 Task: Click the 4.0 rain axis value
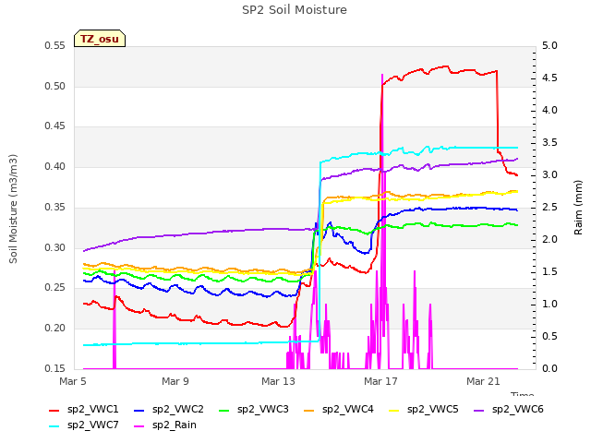coord(549,111)
